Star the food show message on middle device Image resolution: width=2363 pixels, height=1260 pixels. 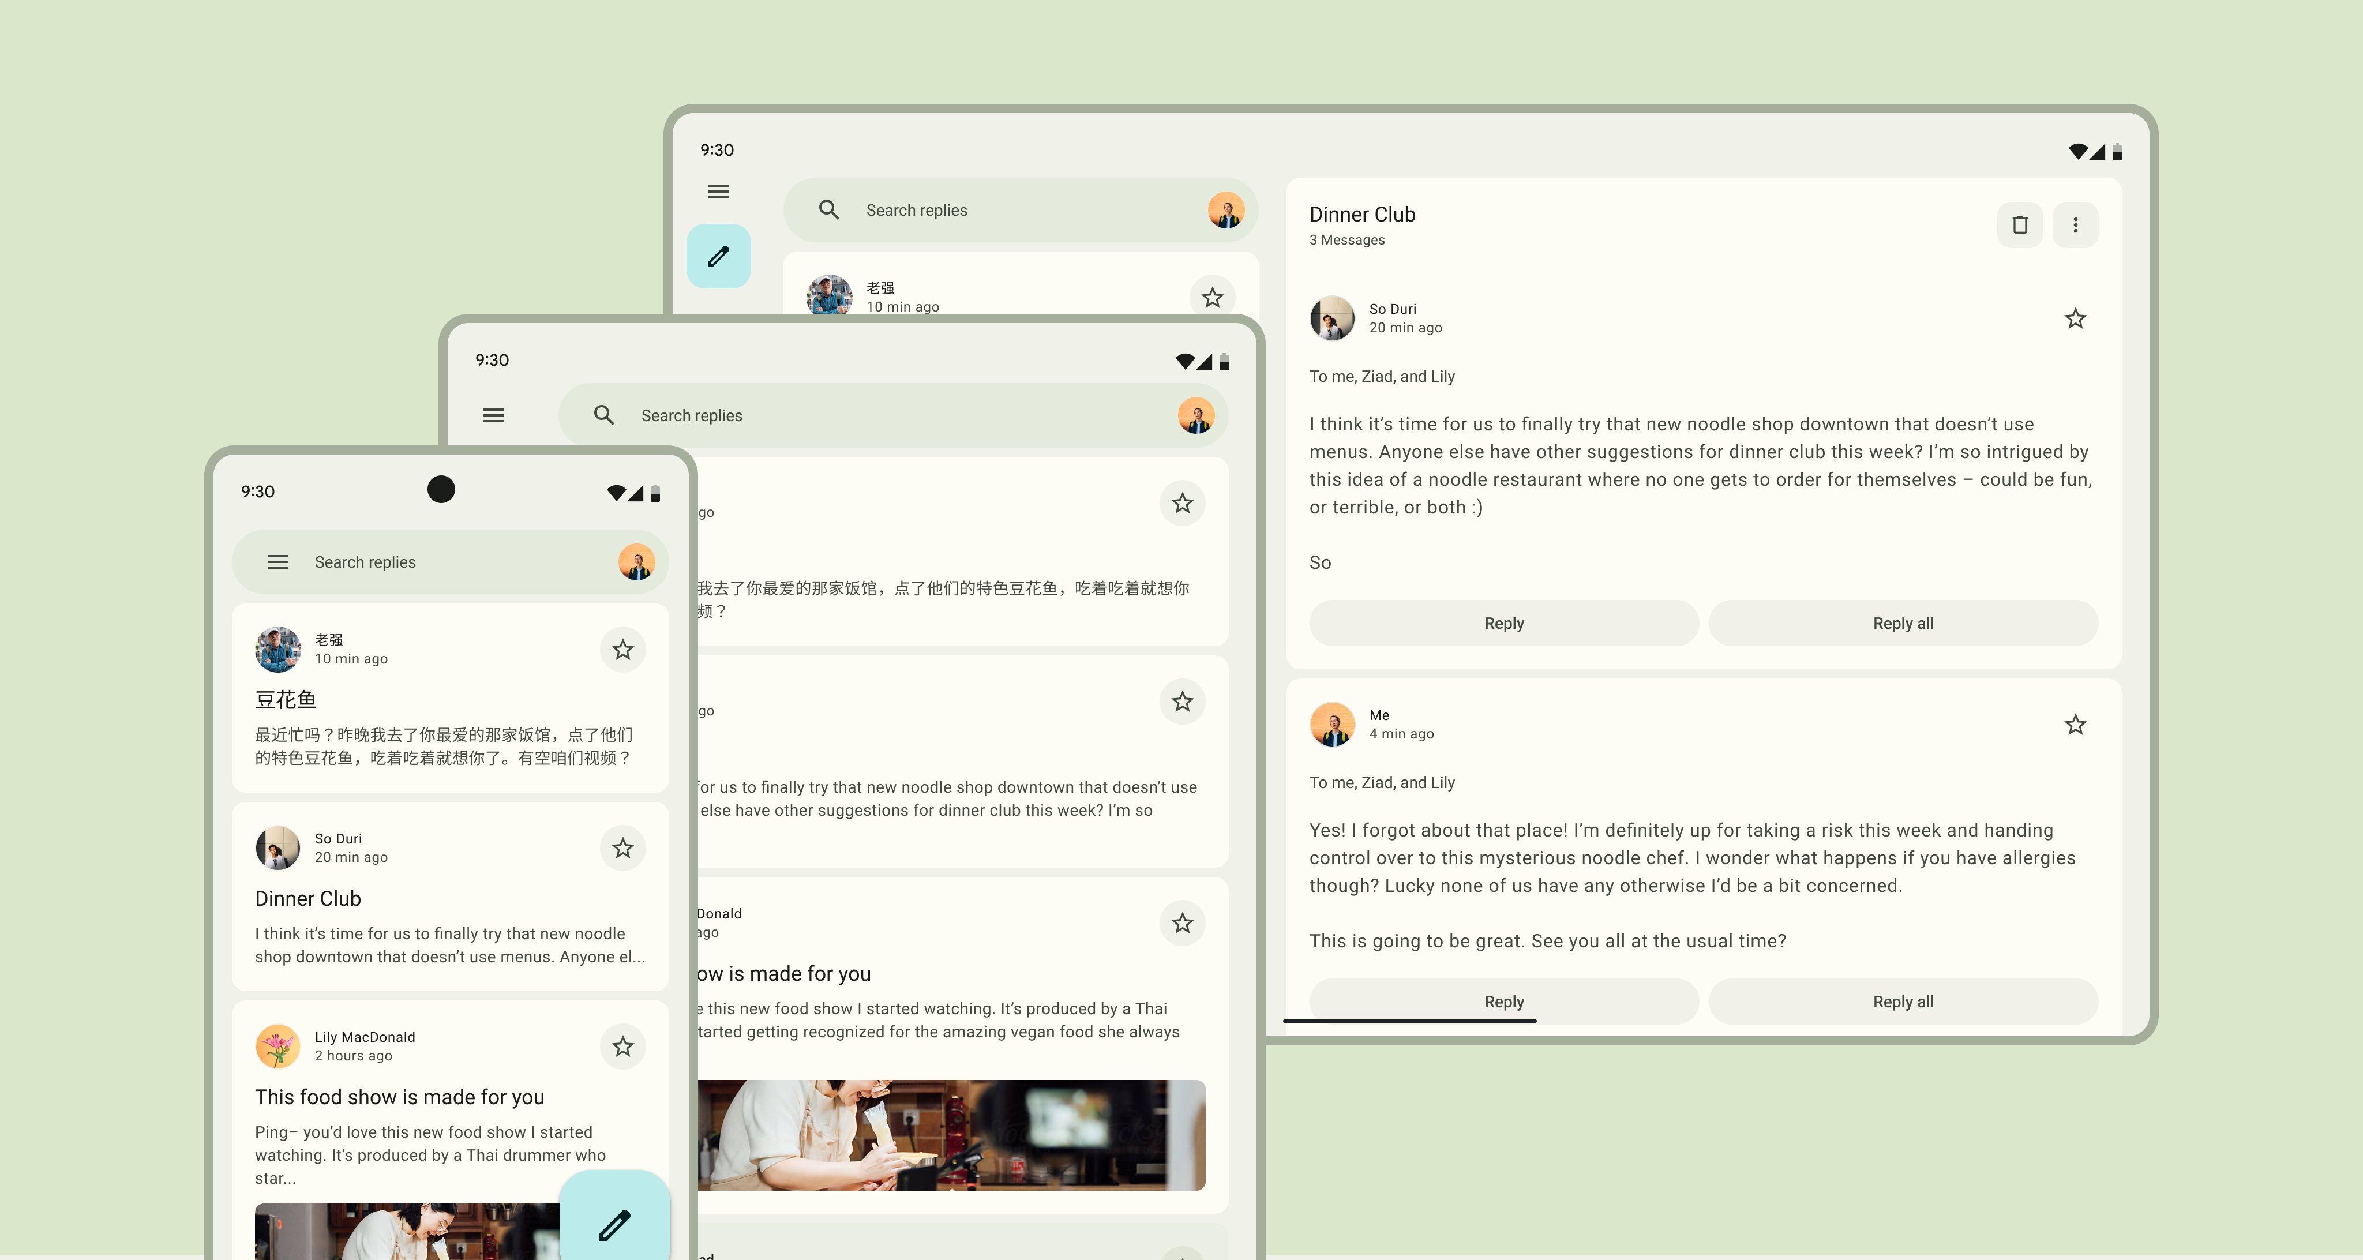point(1183,924)
